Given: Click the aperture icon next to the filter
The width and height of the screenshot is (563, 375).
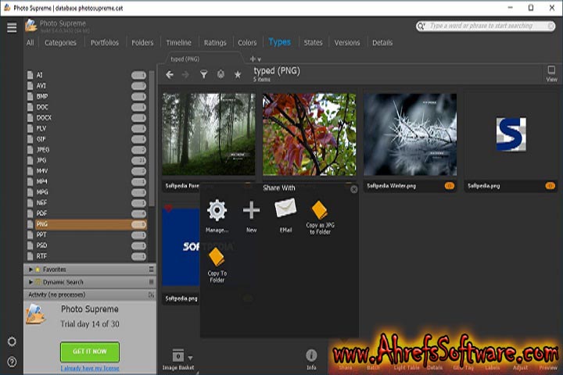Looking at the screenshot, I should click(x=221, y=74).
